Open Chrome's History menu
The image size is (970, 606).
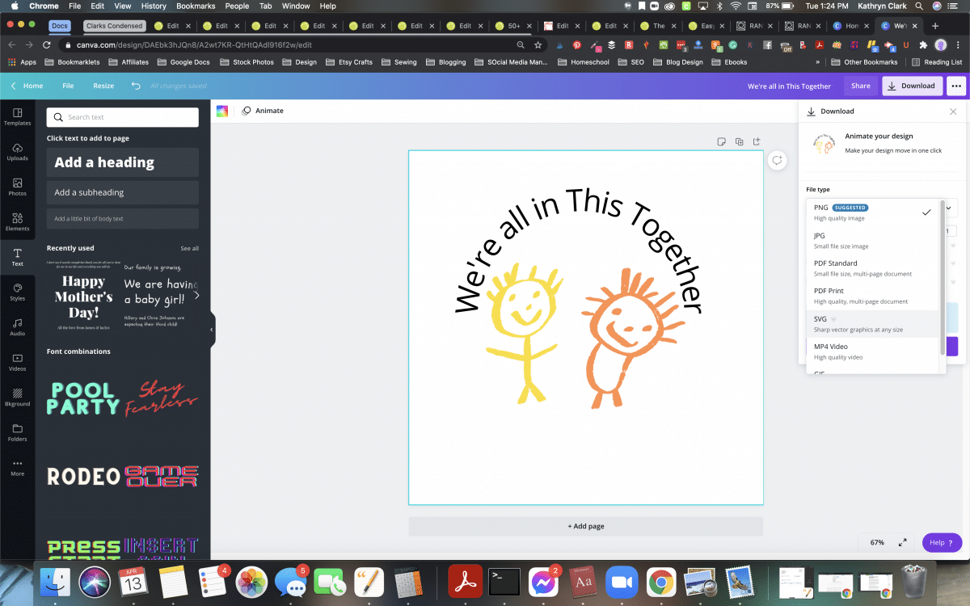coord(154,6)
